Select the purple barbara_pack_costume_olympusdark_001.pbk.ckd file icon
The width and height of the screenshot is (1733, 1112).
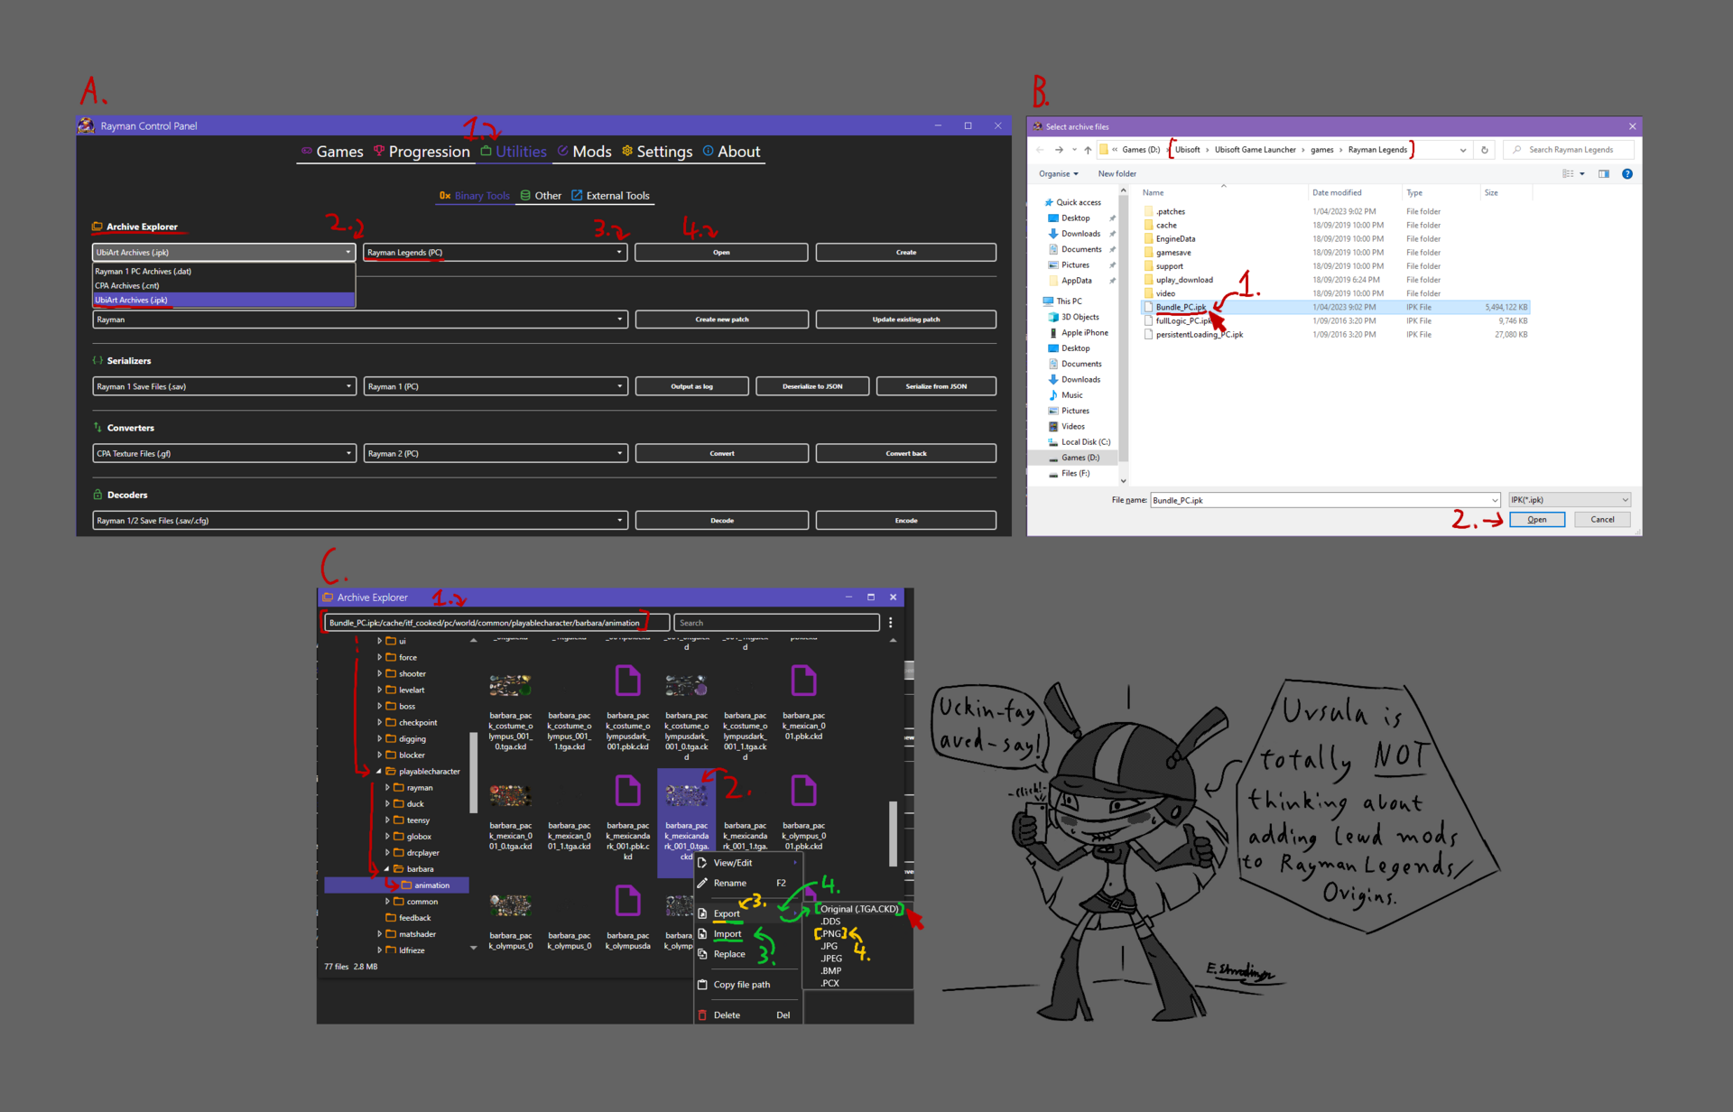pos(627,681)
